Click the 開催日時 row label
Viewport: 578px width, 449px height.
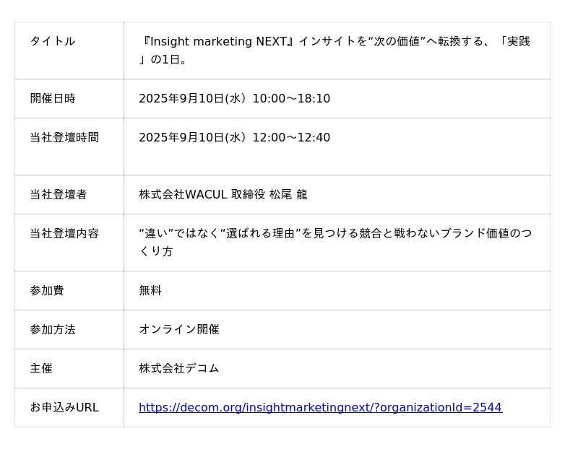53,99
